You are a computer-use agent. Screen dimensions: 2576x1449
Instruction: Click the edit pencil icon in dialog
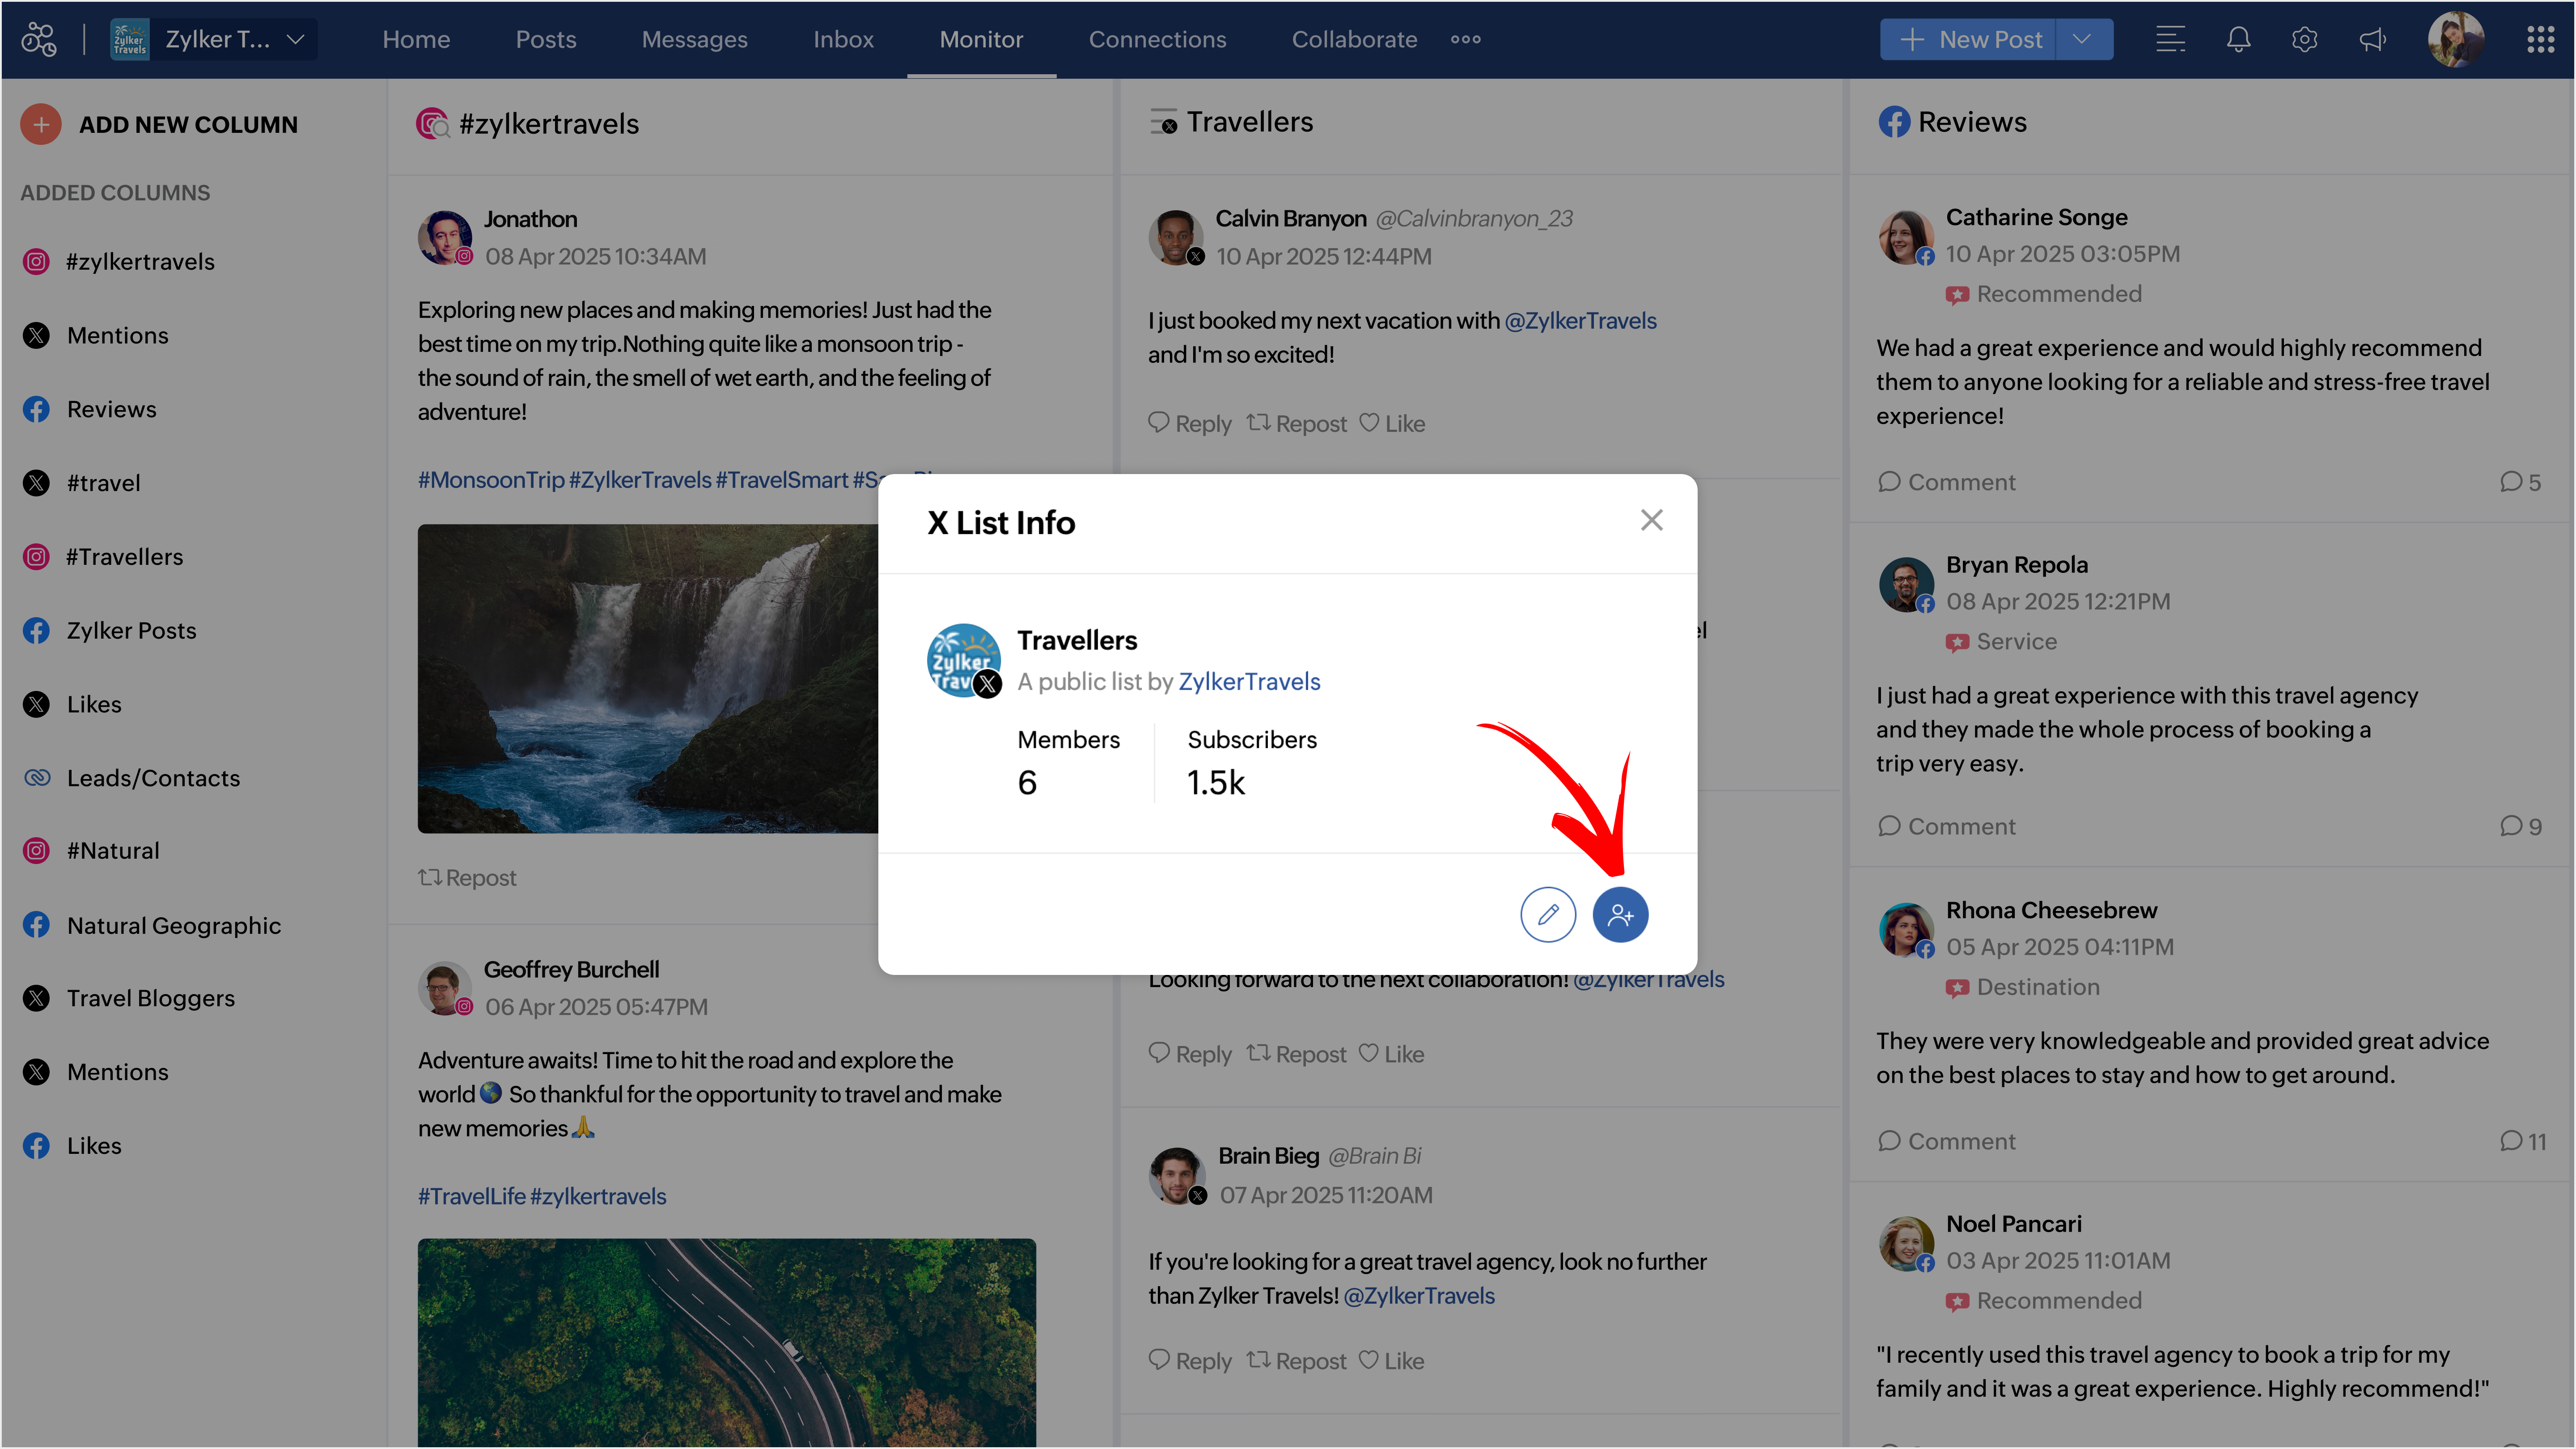[1548, 915]
